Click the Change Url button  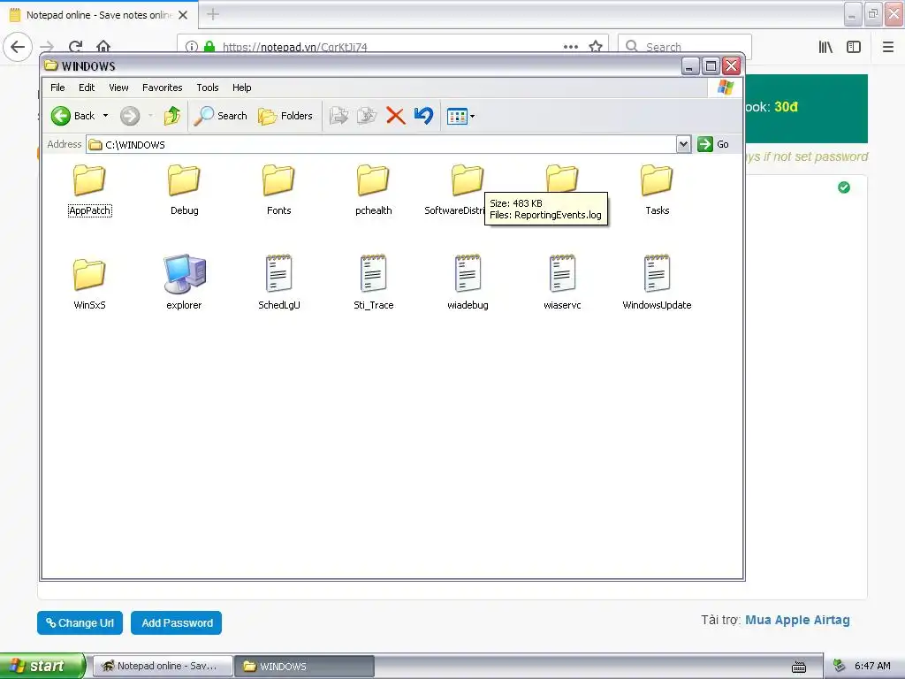[80, 623]
